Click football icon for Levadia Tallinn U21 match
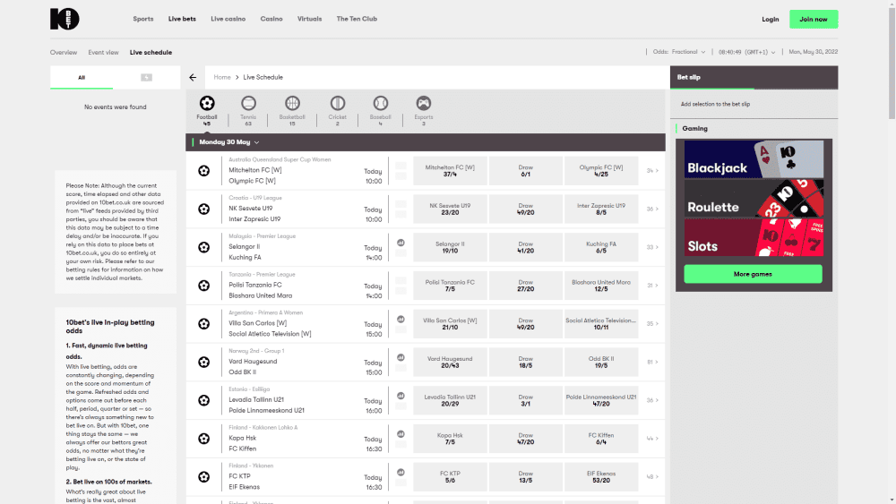 [x=204, y=400]
